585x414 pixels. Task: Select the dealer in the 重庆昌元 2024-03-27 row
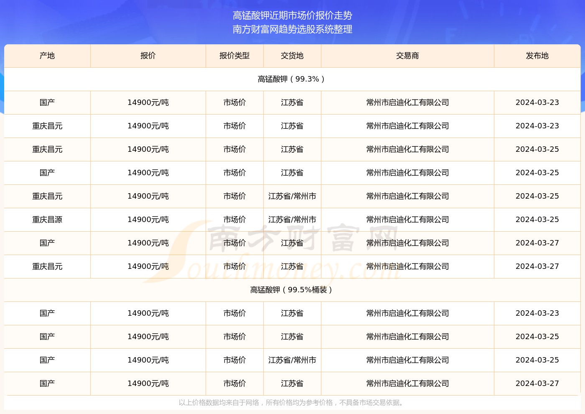(x=407, y=266)
